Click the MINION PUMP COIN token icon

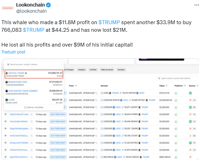(x=7, y=82)
